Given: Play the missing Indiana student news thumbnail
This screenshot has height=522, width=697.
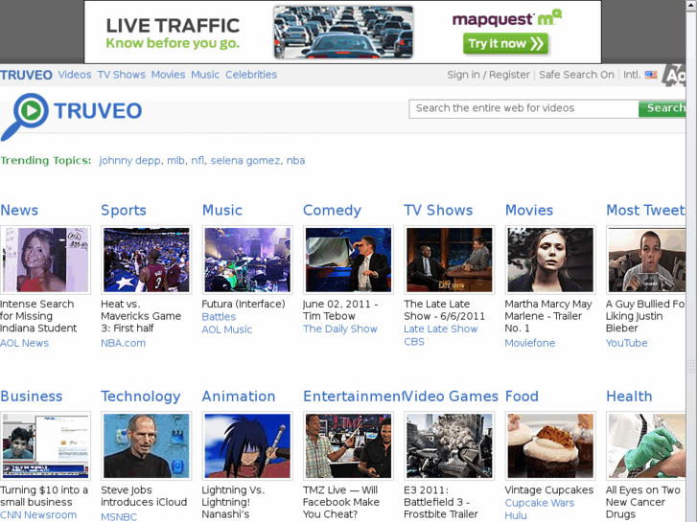Looking at the screenshot, I should [45, 260].
